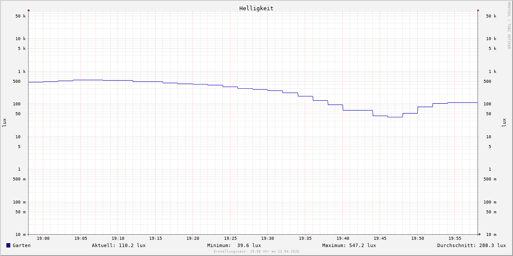Select the 'Garten' legend label
Image resolution: width=513 pixels, height=256 pixels.
point(22,245)
